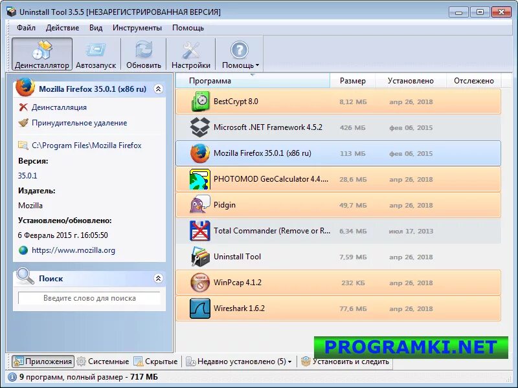The width and height of the screenshot is (518, 388).
Task: Open the C:\Program Files\Mozilla Firefox folder link
Action: (87, 145)
